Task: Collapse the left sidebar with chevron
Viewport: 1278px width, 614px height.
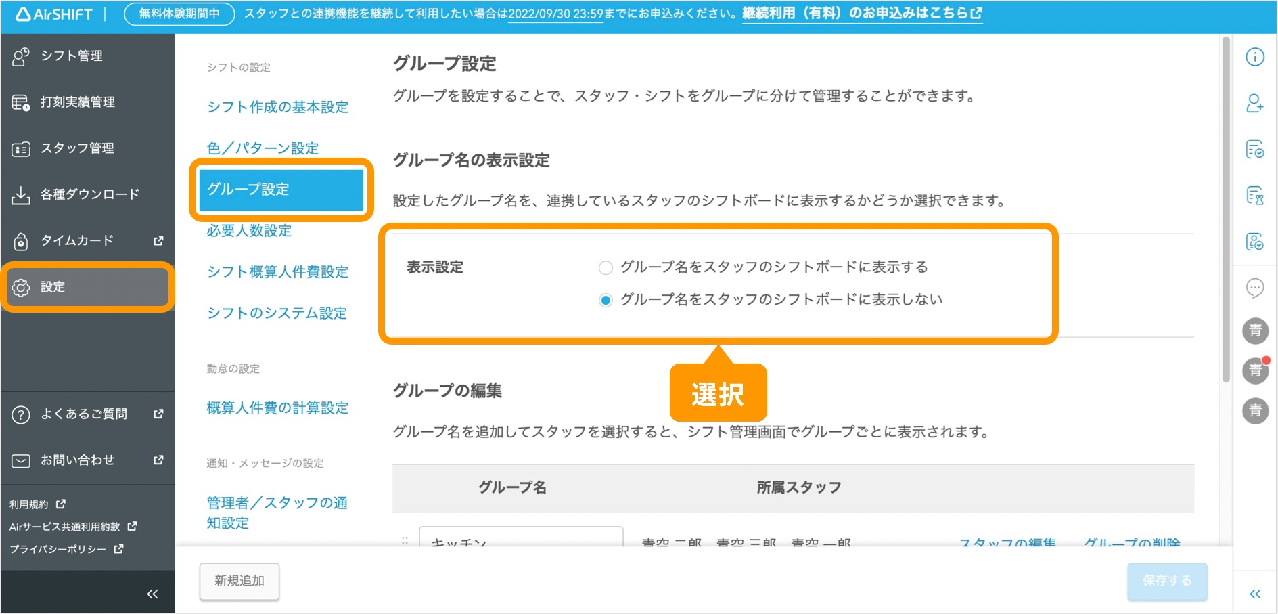Action: pos(154,593)
